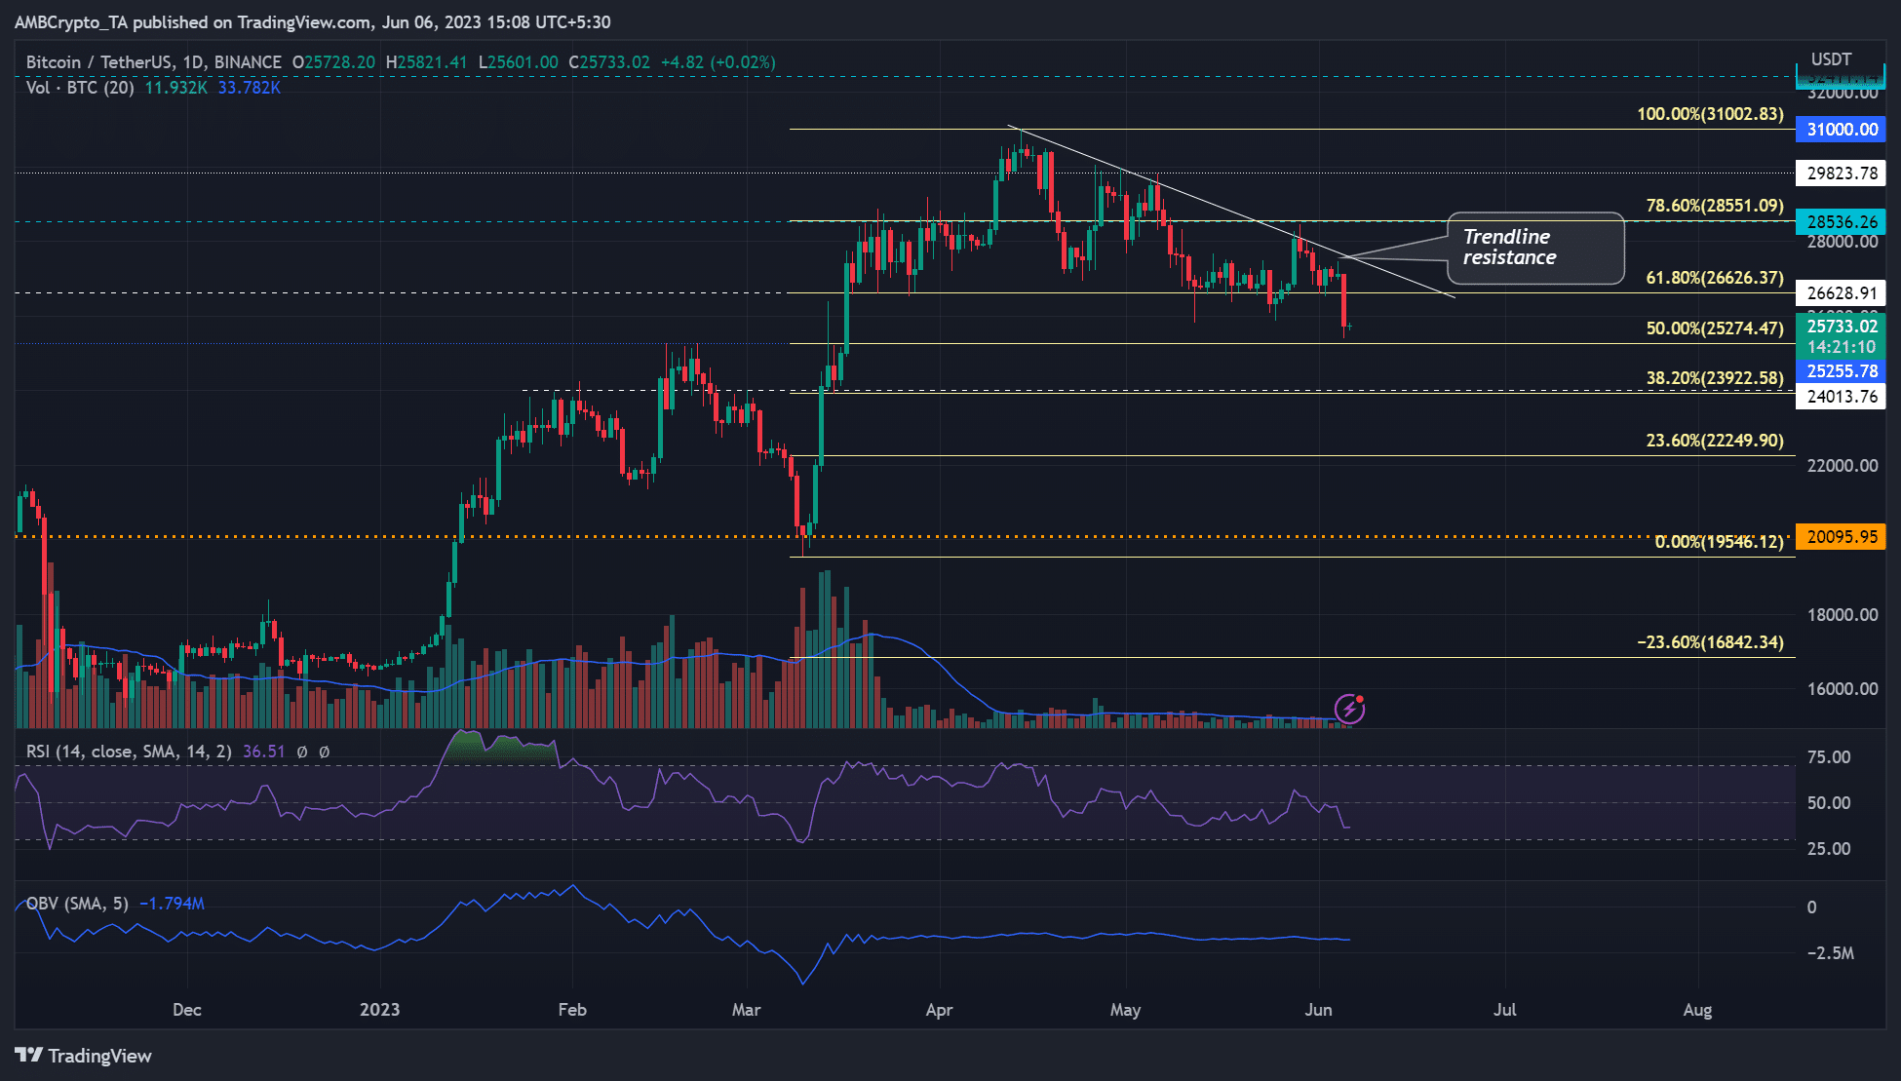Select the Vol BTC 20 indicator

coord(76,88)
